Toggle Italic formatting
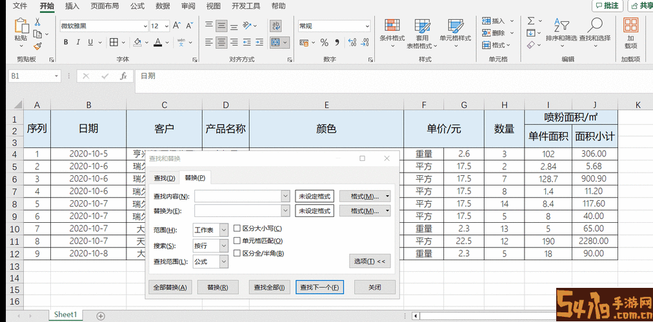The height and width of the screenshot is (322, 653). click(x=78, y=42)
